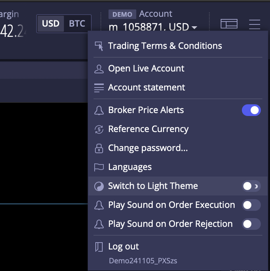Click the Languages flag icon
This screenshot has width=270, height=271.
click(x=99, y=167)
